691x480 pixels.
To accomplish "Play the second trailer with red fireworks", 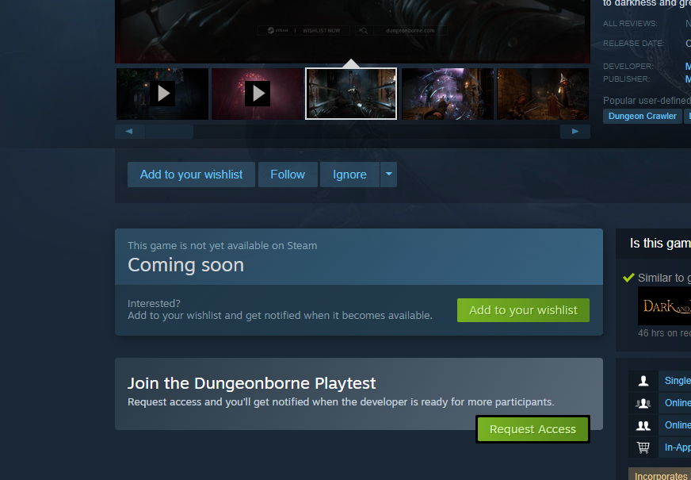I will tap(258, 94).
